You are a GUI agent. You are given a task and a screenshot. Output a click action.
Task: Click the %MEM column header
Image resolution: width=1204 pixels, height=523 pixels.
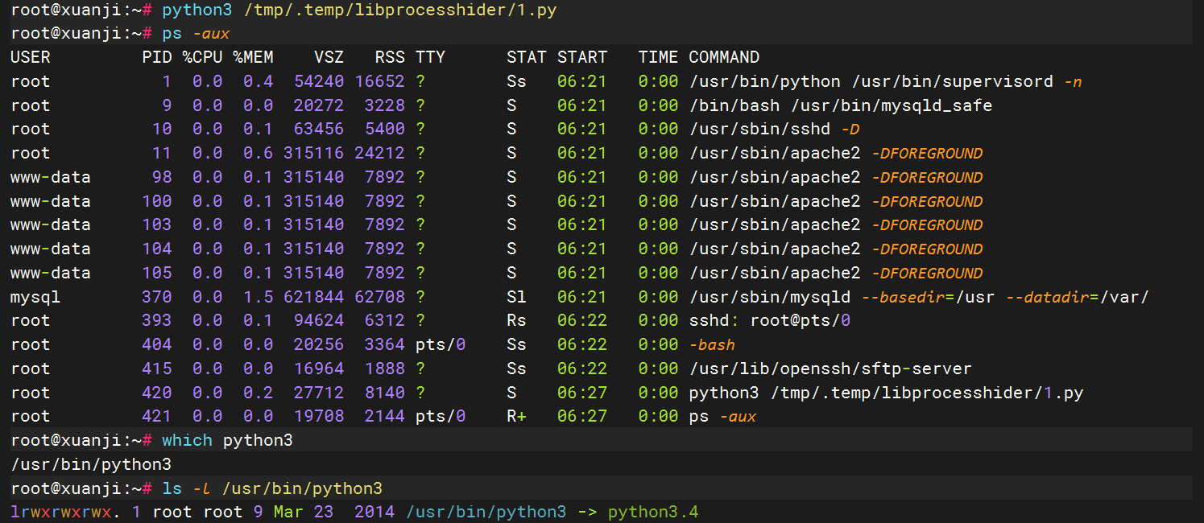253,57
